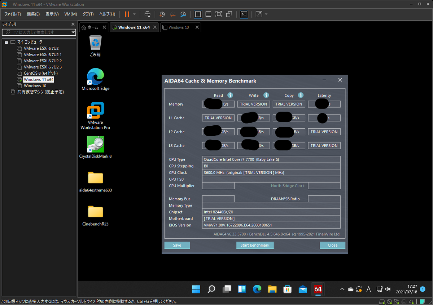Click the guest volume speaker tray icon
The width and height of the screenshot is (433, 305).
point(388,289)
